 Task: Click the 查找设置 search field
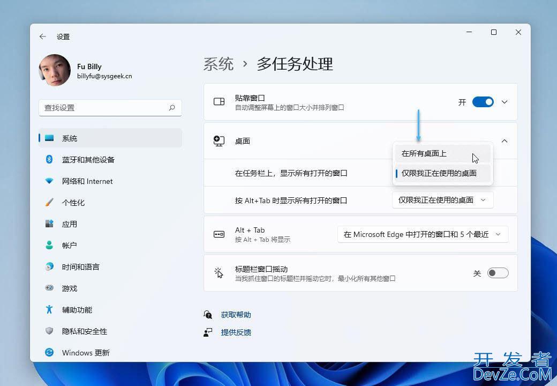(x=110, y=108)
